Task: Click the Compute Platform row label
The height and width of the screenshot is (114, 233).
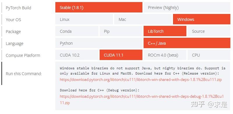Action: [x=23, y=55]
